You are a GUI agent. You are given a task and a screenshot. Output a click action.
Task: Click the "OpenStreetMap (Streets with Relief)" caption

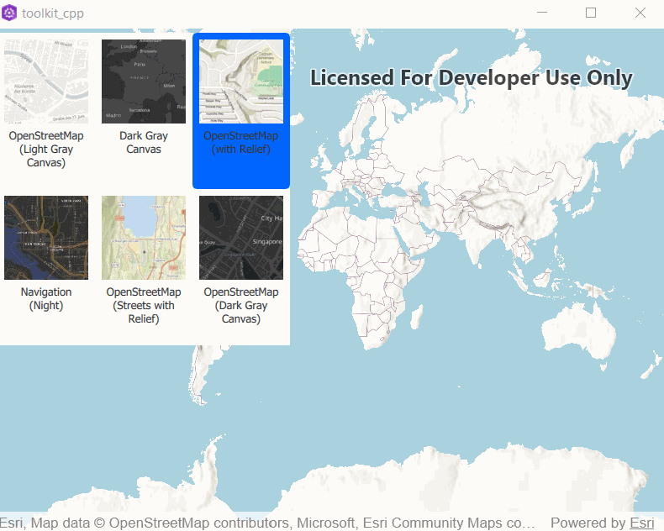tap(144, 306)
